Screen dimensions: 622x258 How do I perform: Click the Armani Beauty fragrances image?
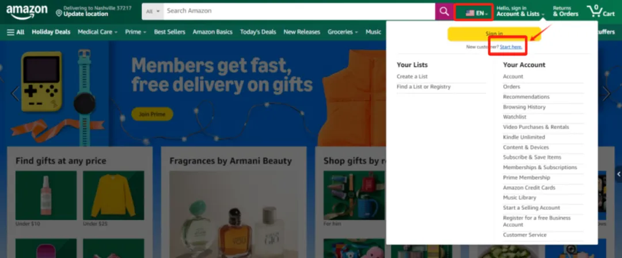coord(234,214)
